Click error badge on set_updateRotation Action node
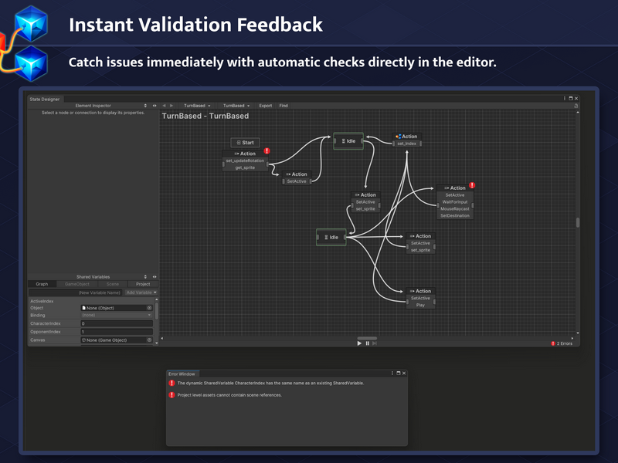Viewport: 618px width, 463px height. tap(267, 150)
